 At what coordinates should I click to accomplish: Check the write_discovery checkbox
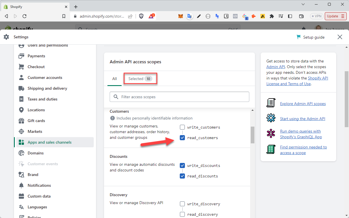coord(182,204)
